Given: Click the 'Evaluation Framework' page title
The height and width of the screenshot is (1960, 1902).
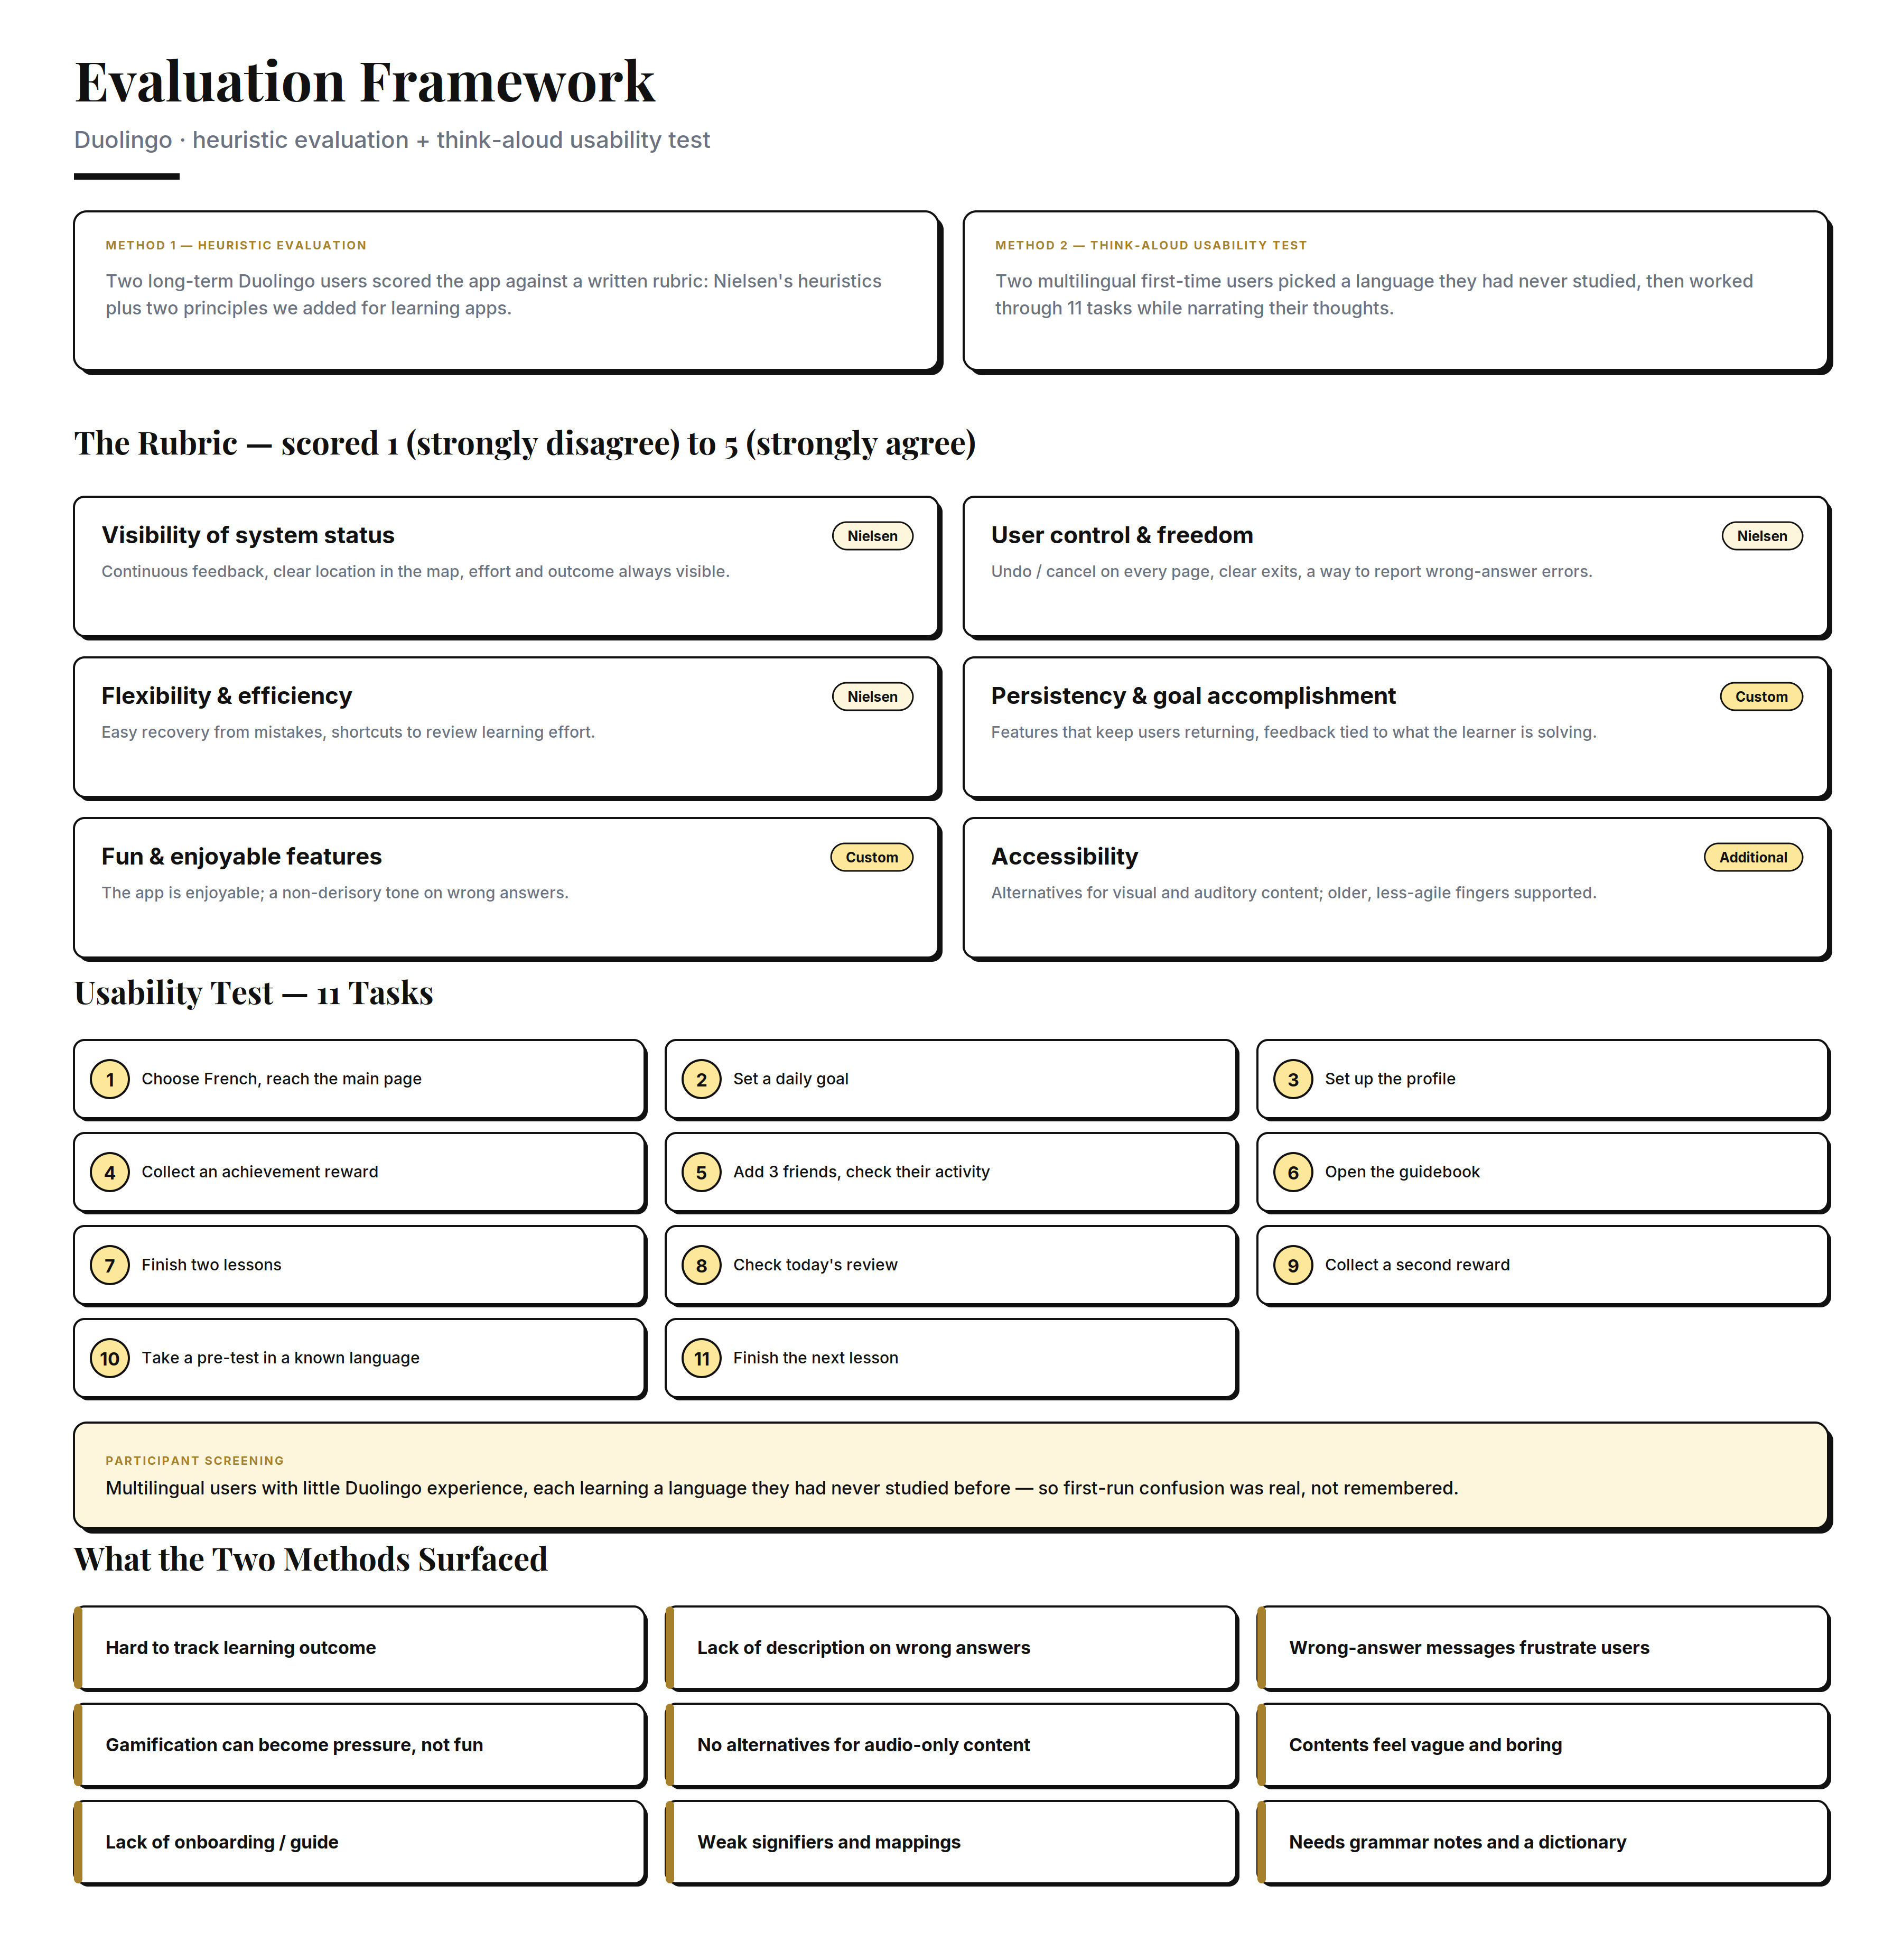Looking at the screenshot, I should pyautogui.click(x=365, y=82).
